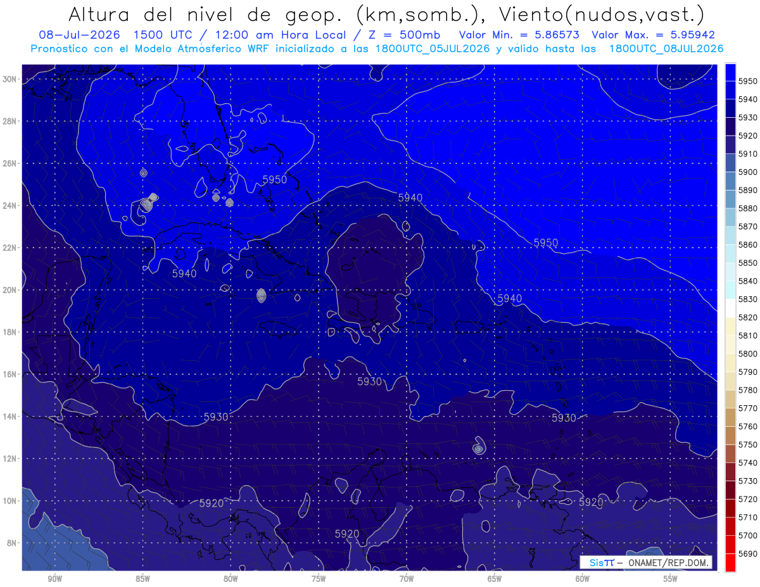Click the '12N' latitude axis label
Image resolution: width=760 pixels, height=587 pixels.
[9, 458]
